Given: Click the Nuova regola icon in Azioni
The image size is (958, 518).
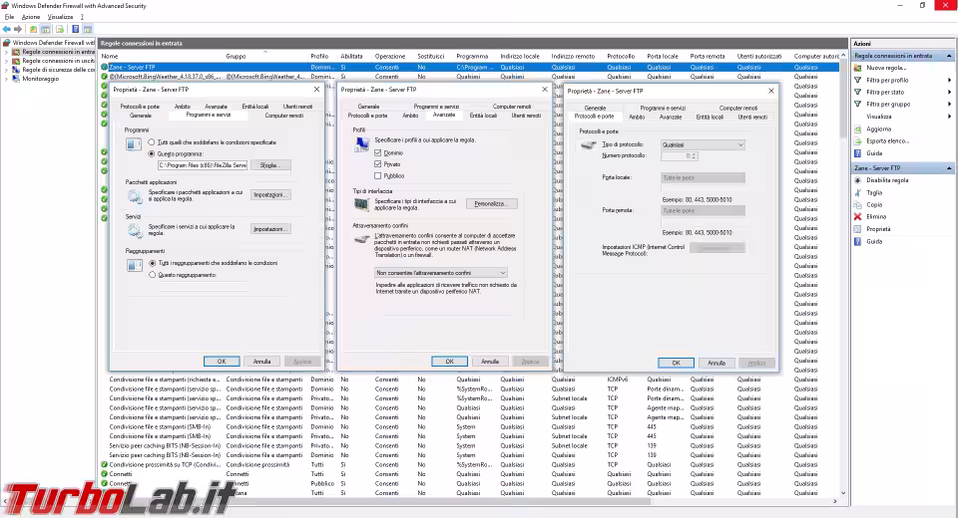Looking at the screenshot, I should (858, 68).
